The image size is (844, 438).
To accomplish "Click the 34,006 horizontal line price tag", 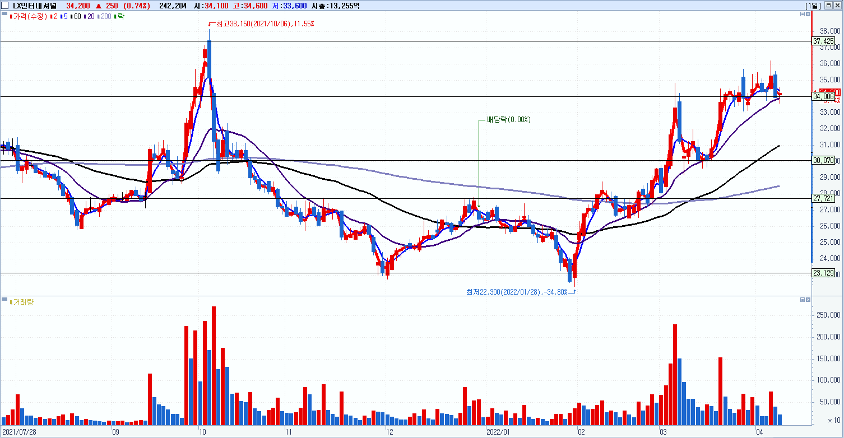I will point(823,96).
